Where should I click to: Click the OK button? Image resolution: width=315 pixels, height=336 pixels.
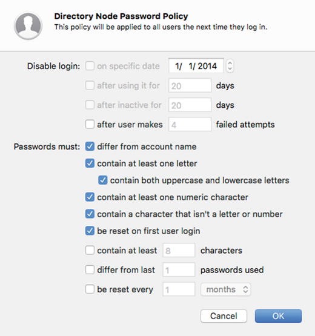click(278, 316)
